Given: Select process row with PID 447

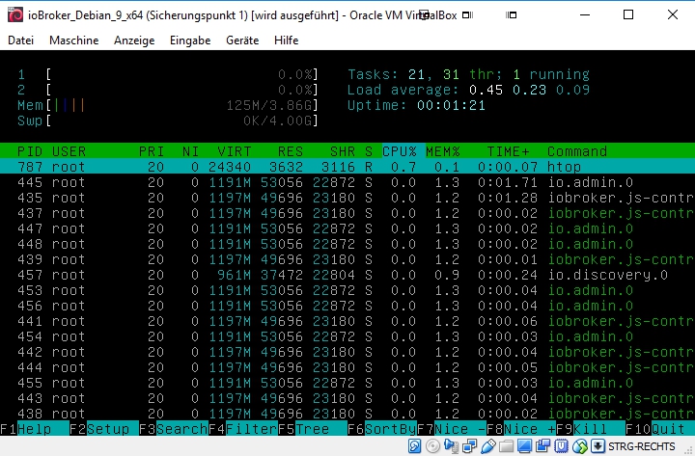Looking at the screenshot, I should (347, 228).
